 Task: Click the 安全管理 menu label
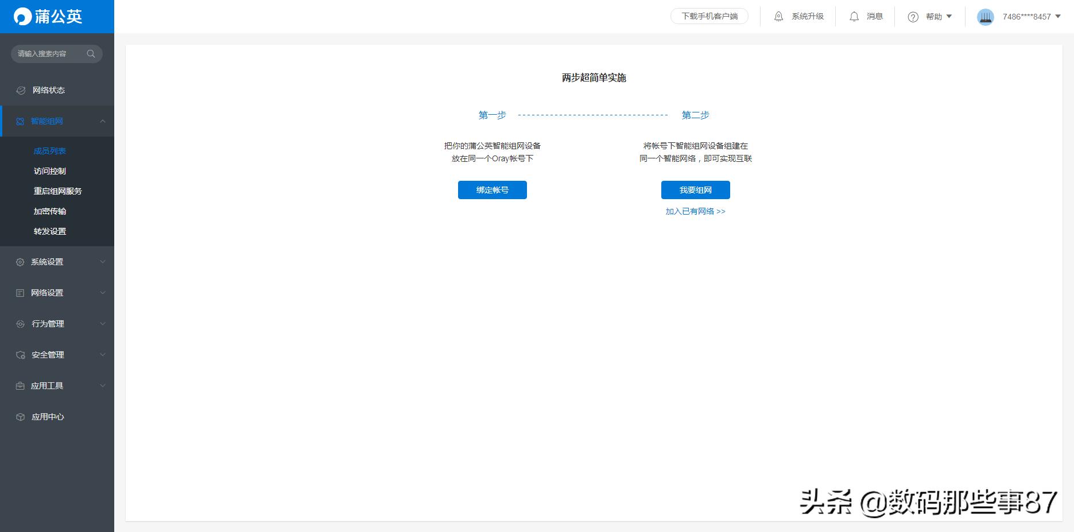pos(48,355)
